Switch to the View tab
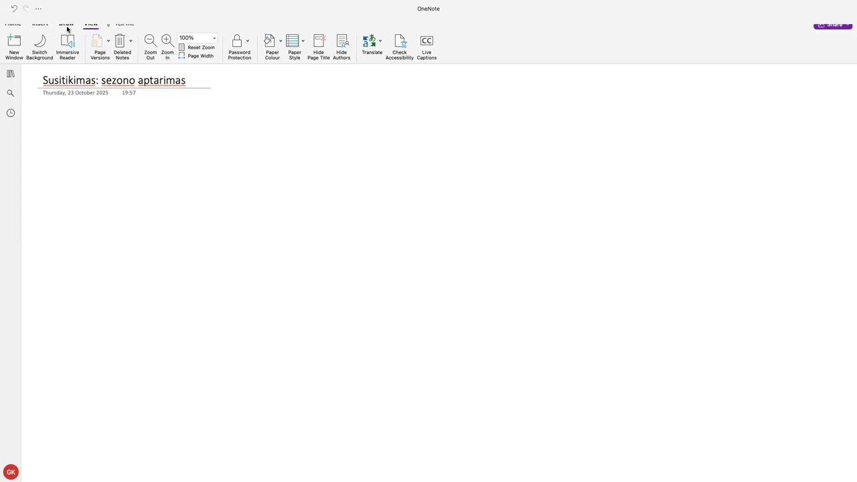 91,24
